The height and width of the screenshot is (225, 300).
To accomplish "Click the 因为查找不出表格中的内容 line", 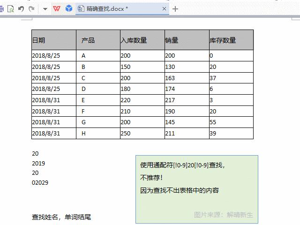I will 180,190.
